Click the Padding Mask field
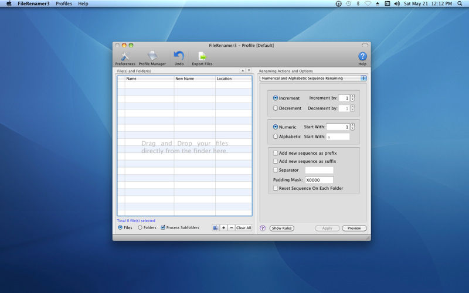The height and width of the screenshot is (293, 469). (319, 180)
